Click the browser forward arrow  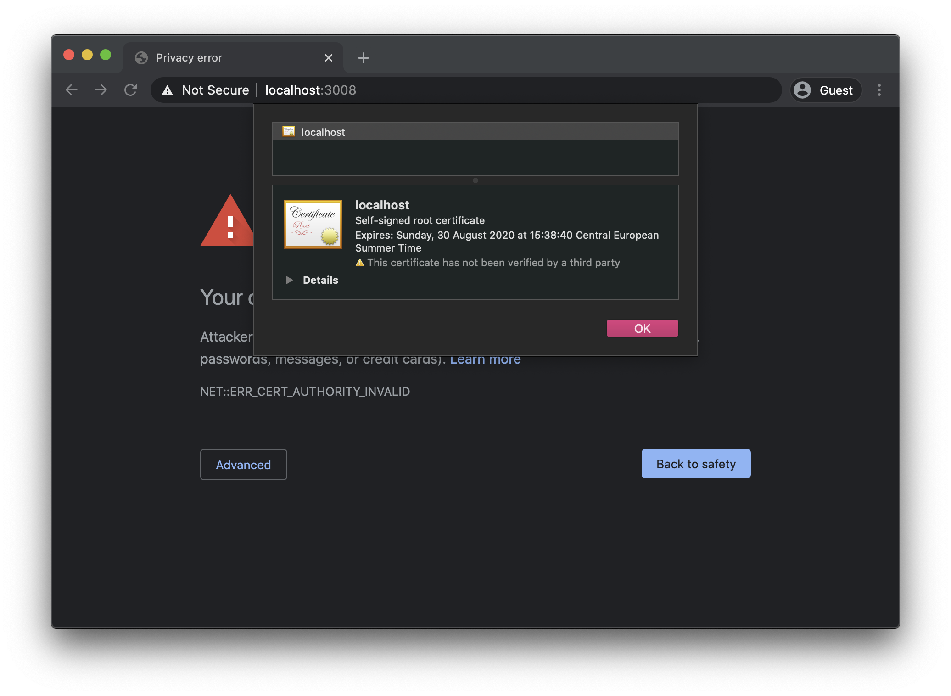click(x=101, y=90)
